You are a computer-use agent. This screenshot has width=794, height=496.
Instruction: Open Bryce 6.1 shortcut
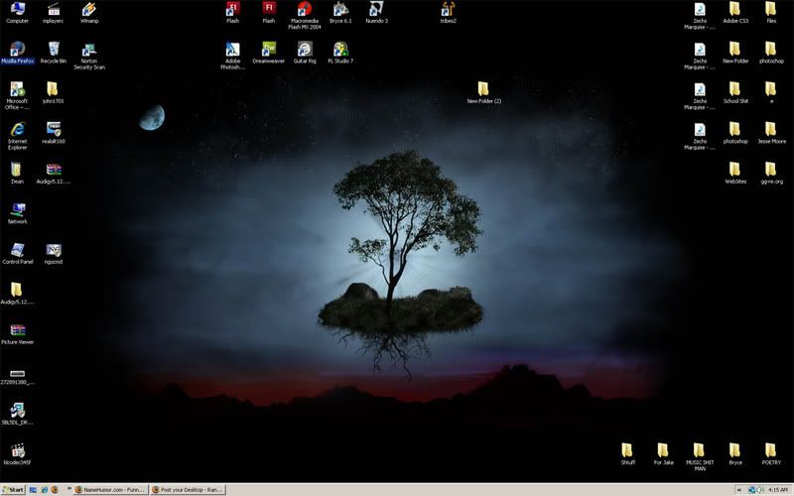coord(340,13)
